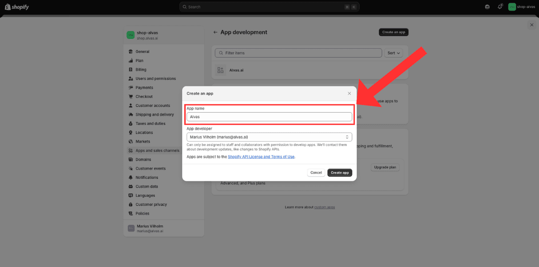Click the Notifications bell icon in sidebar
539x267 pixels.
click(131, 177)
